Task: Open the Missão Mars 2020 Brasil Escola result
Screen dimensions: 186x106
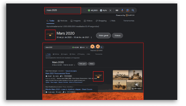Action: click(x=69, y=90)
